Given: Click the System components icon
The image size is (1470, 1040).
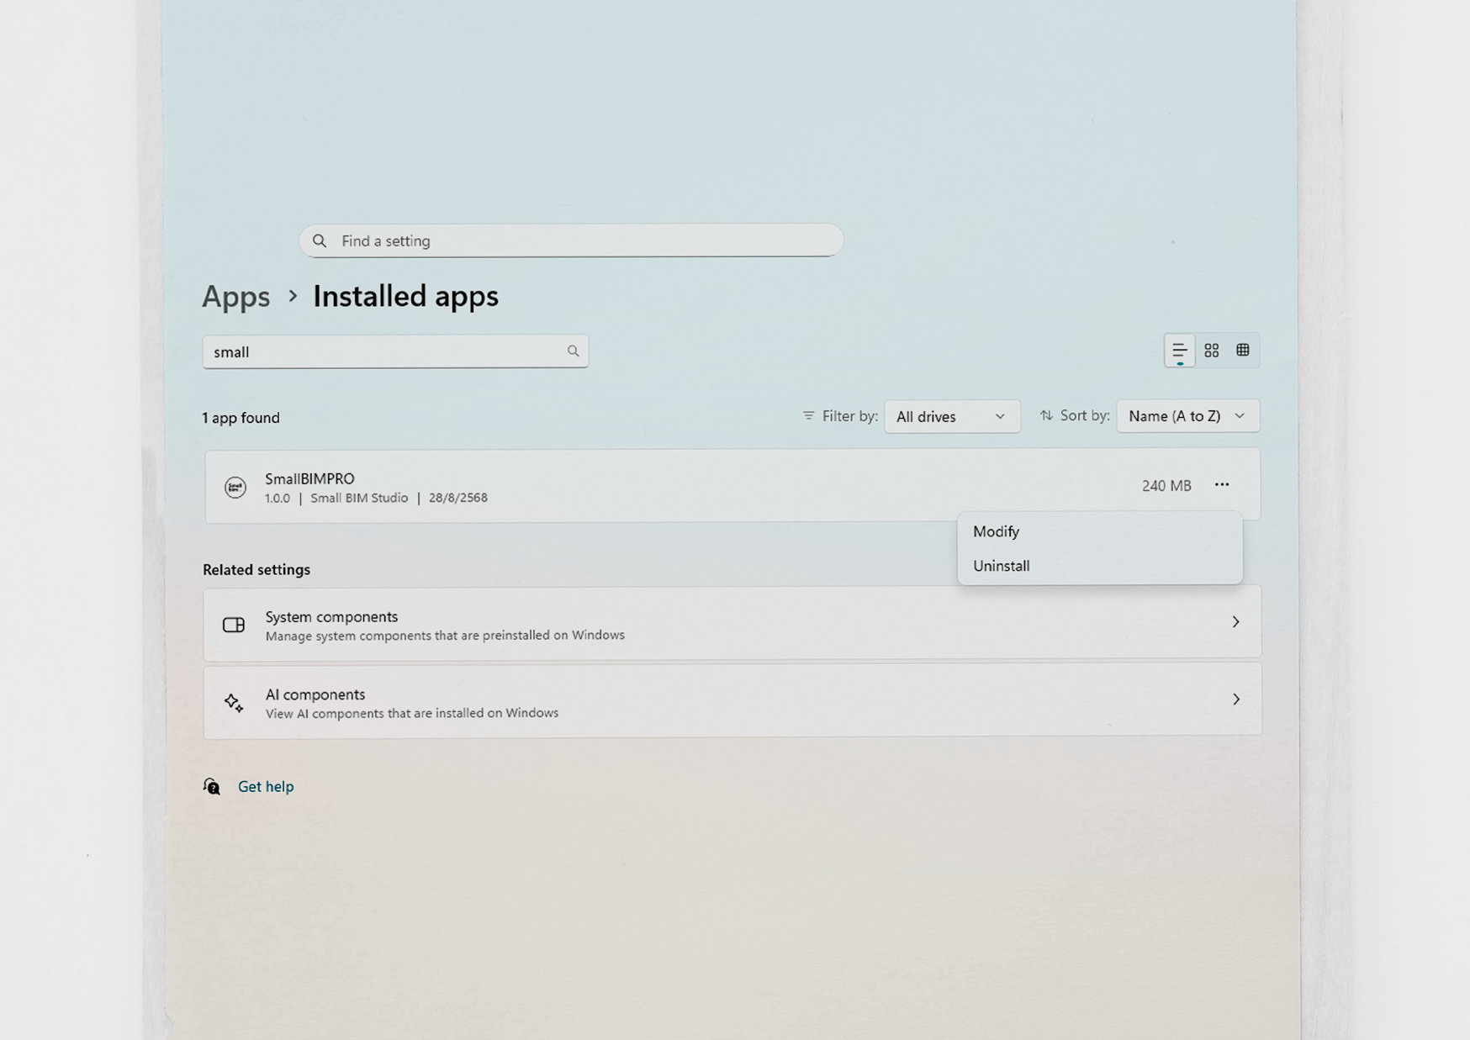Looking at the screenshot, I should click(234, 625).
